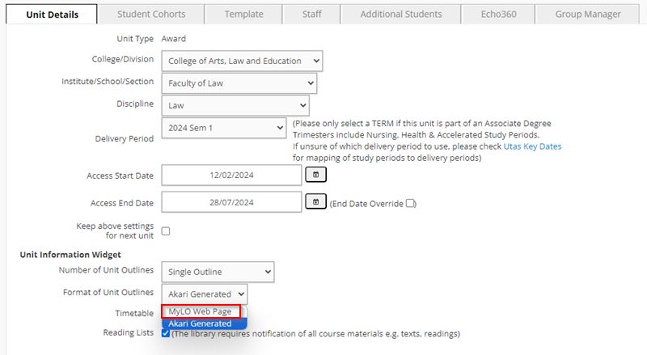Open the College/Division dropdown
The image size is (647, 355).
242,61
